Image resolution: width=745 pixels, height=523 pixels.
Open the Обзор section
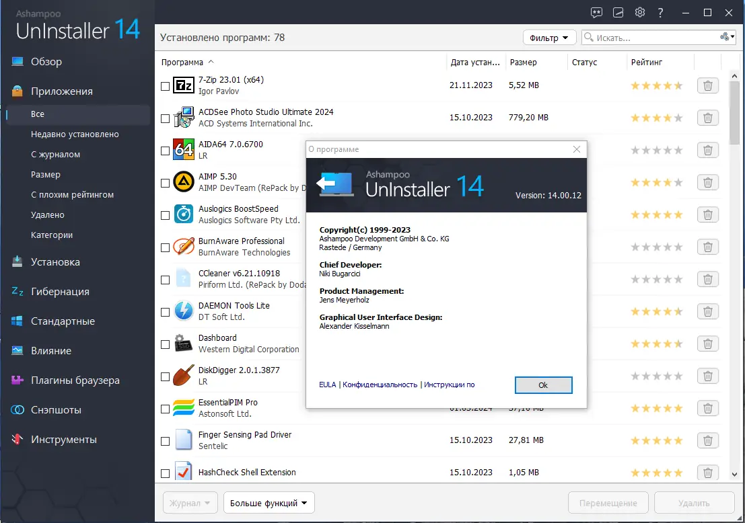coord(46,62)
